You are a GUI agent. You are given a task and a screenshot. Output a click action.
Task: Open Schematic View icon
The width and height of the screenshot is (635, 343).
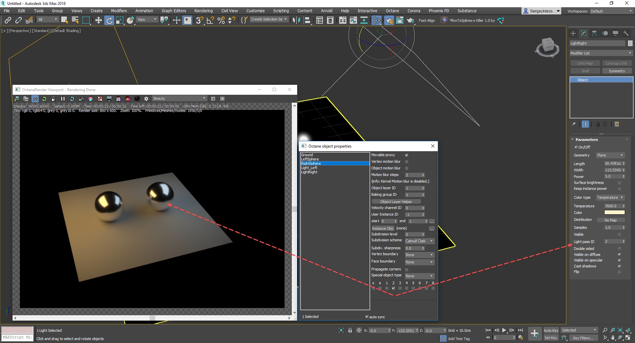click(364, 20)
